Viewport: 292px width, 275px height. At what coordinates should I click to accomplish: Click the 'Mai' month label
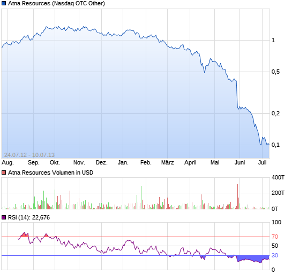pyautogui.click(x=215, y=163)
